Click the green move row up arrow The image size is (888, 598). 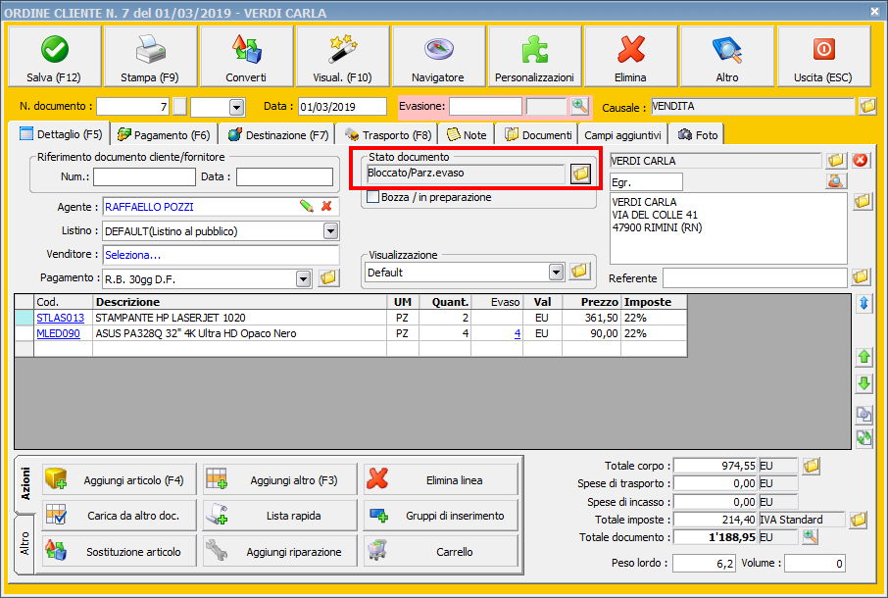tap(863, 357)
